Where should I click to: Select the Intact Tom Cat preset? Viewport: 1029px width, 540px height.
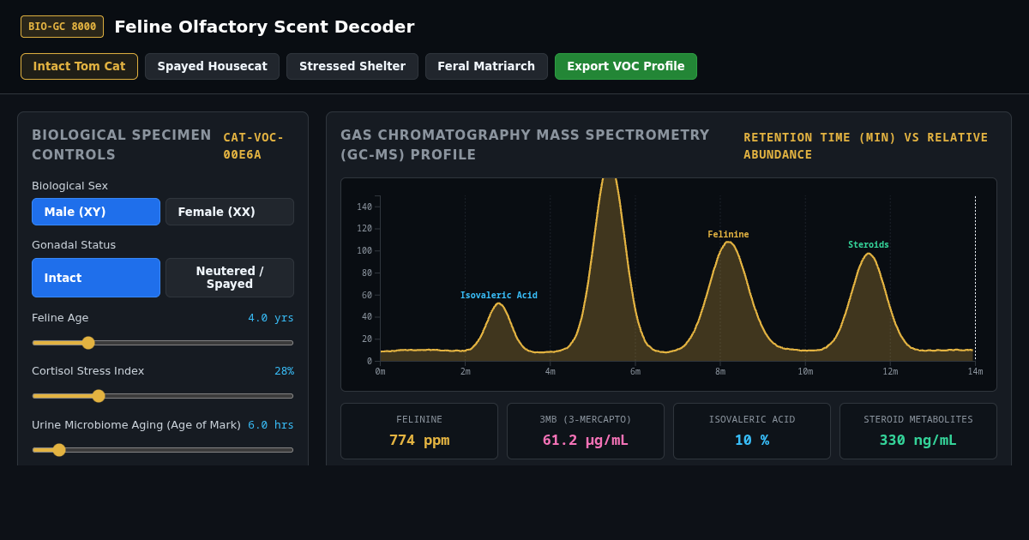(79, 66)
